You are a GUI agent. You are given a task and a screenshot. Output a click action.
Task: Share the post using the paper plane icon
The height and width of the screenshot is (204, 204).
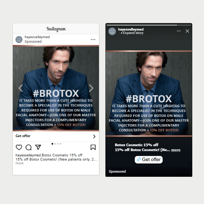(x=38, y=147)
